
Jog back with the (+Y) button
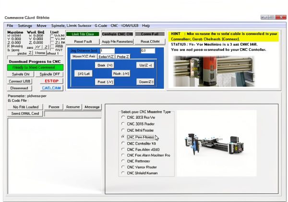click(x=105, y=65)
